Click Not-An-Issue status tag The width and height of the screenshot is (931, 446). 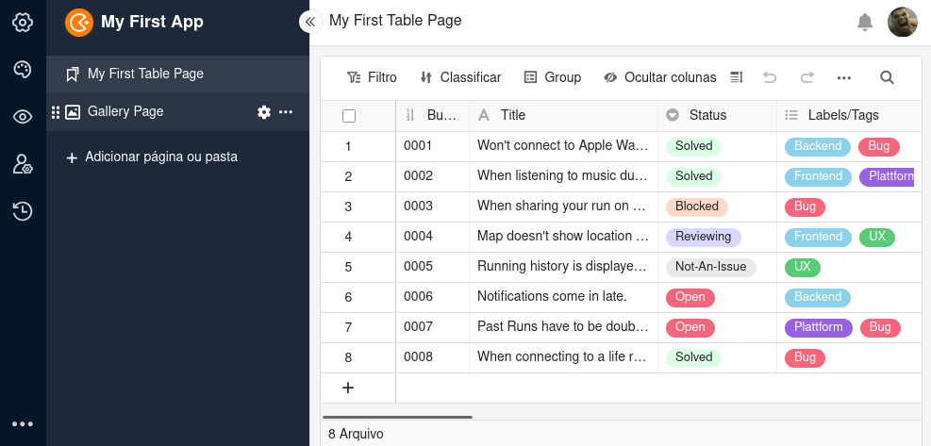click(710, 267)
